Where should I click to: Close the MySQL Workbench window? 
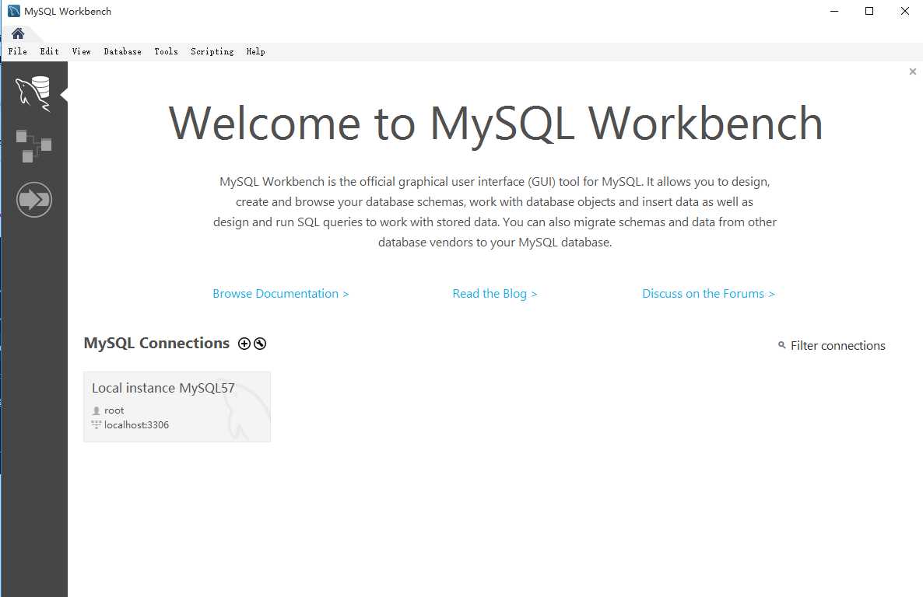click(x=905, y=11)
